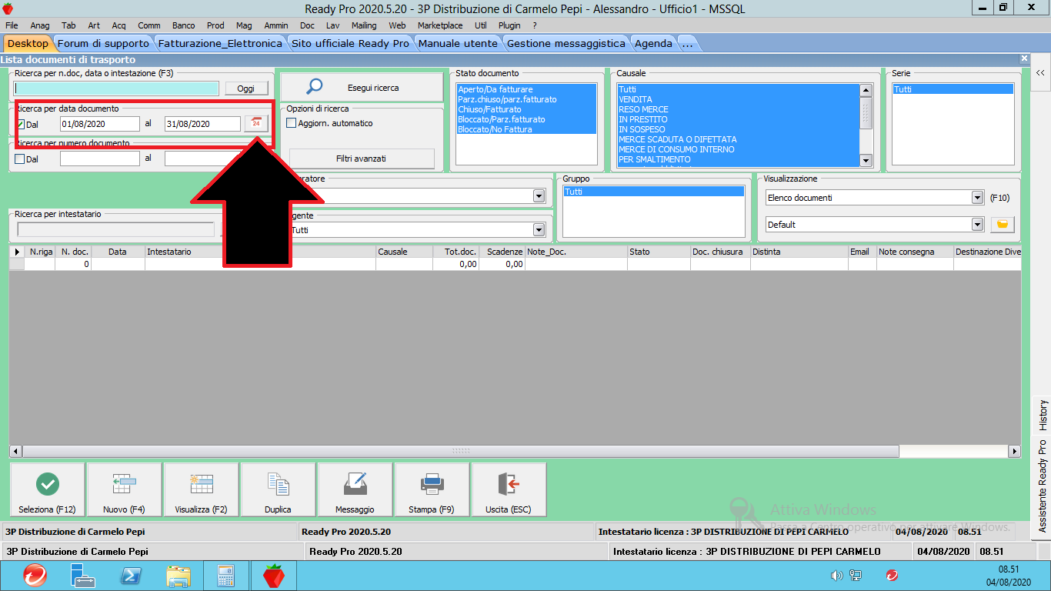Enable Aggiorn. automatico checkbox

point(292,123)
